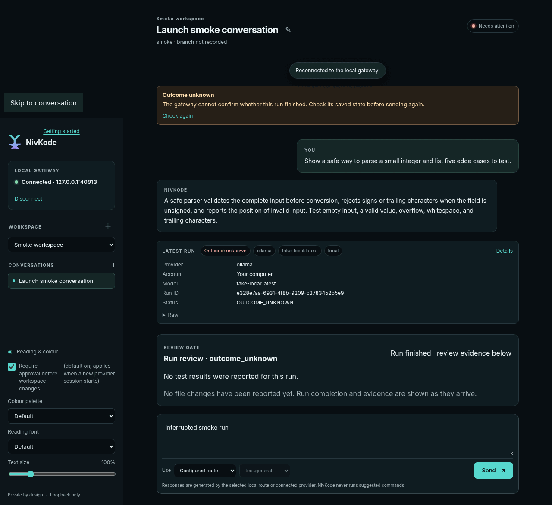This screenshot has width=552, height=505.
Task: Click the Private by design footer text
Action: [x=25, y=495]
